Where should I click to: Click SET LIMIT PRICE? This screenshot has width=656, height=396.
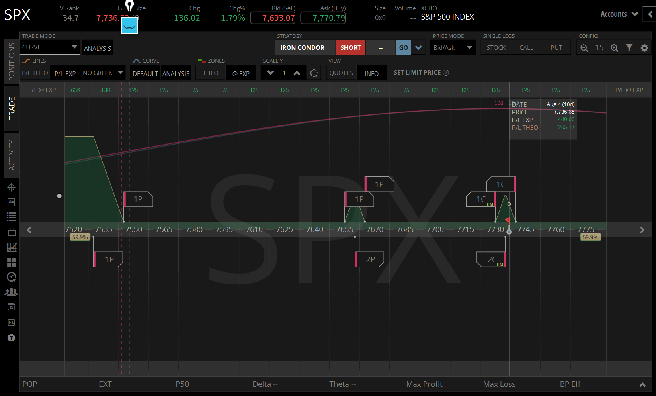tap(417, 73)
